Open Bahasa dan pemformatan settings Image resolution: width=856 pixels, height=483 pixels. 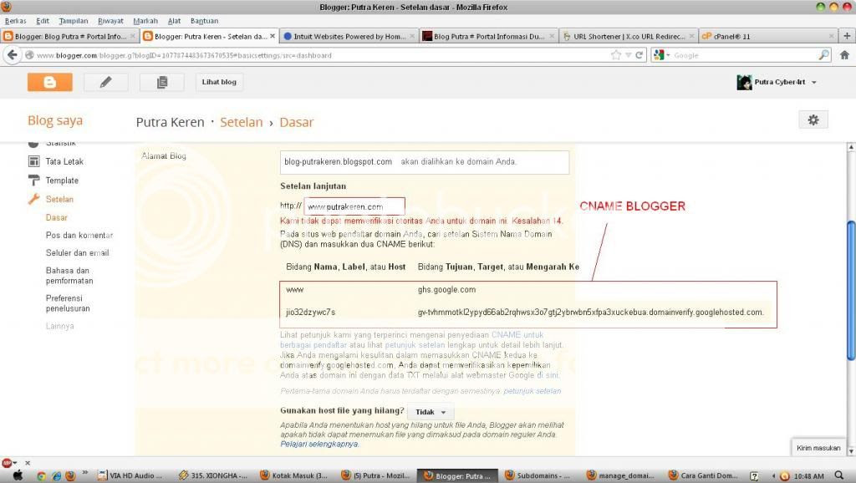tap(69, 276)
